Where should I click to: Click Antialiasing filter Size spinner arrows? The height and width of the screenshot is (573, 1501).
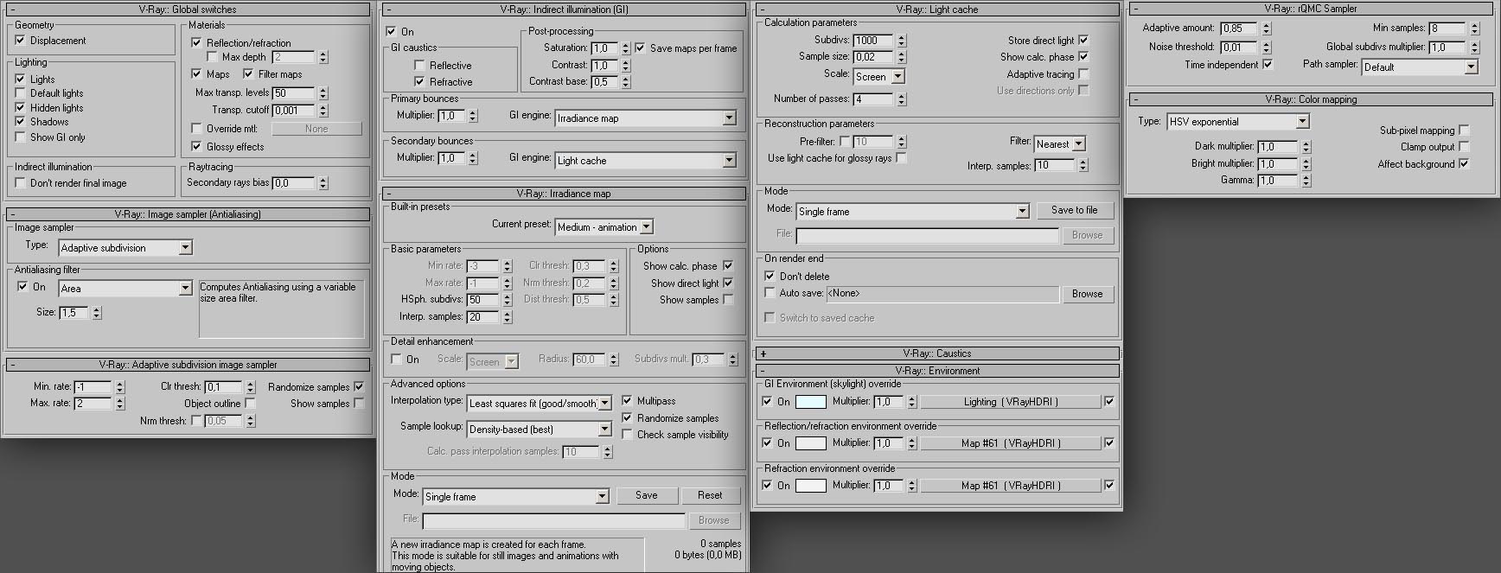tap(97, 313)
